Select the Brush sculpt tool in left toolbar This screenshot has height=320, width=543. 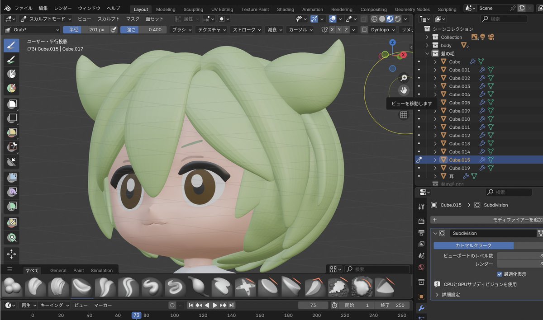(x=12, y=45)
